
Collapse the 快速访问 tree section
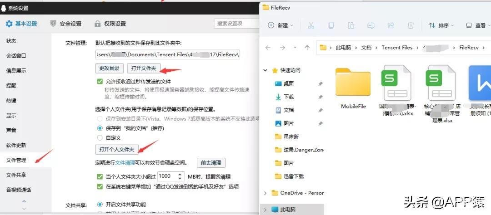tap(265, 70)
